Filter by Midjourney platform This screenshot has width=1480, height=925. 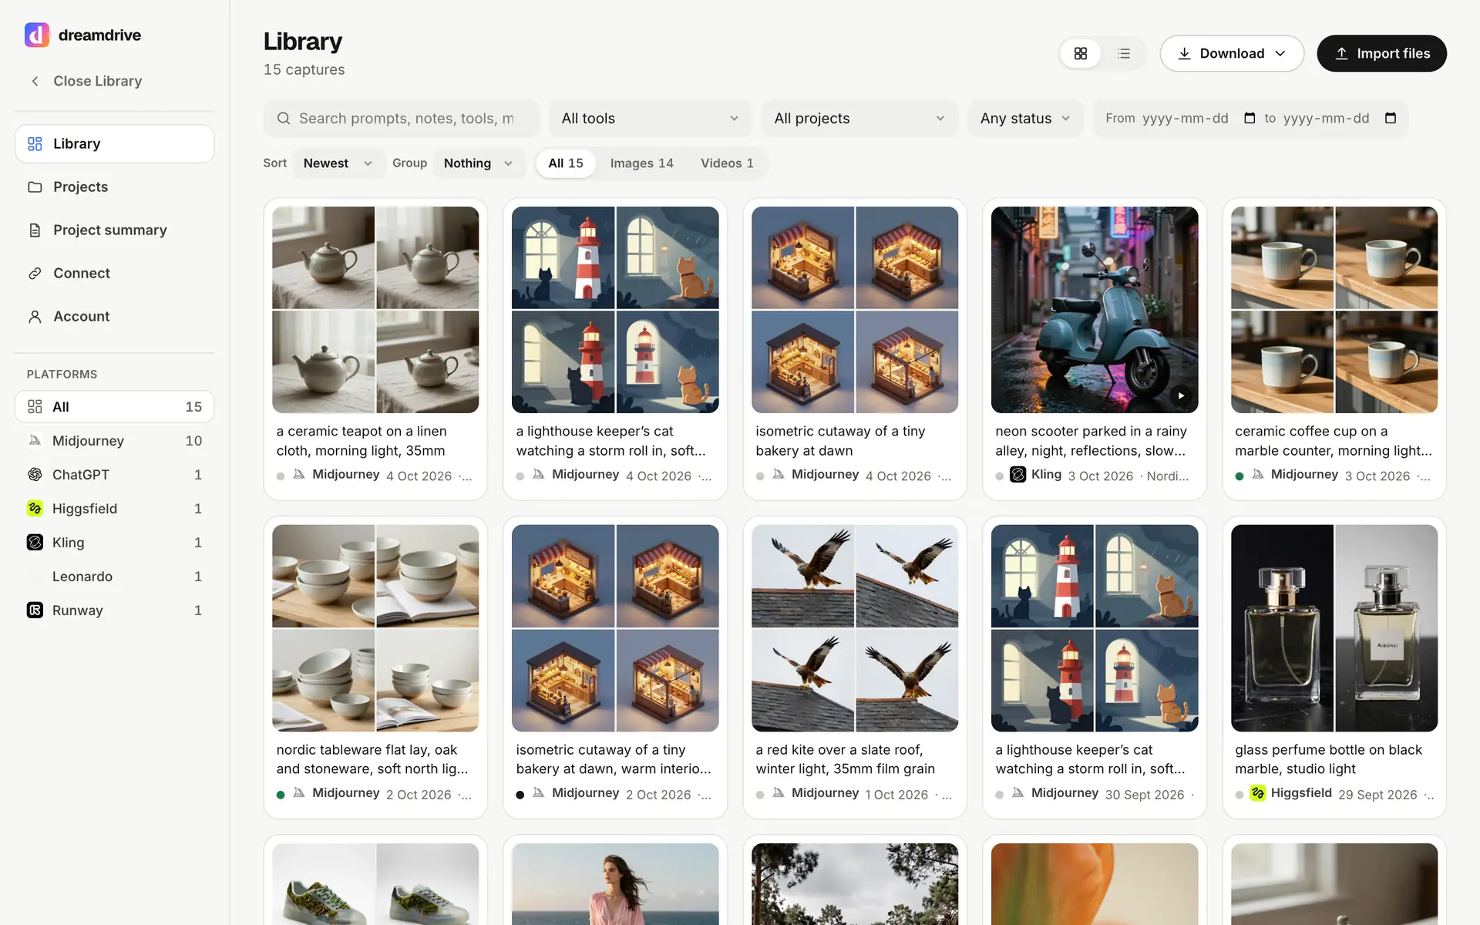[114, 441]
